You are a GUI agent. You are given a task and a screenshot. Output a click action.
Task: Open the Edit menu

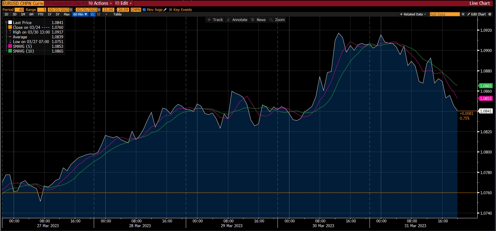(123, 3)
